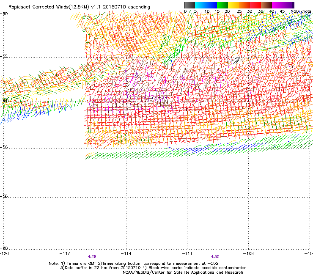Click the 'Data buffer is 22 hrs' note

tap(153, 268)
